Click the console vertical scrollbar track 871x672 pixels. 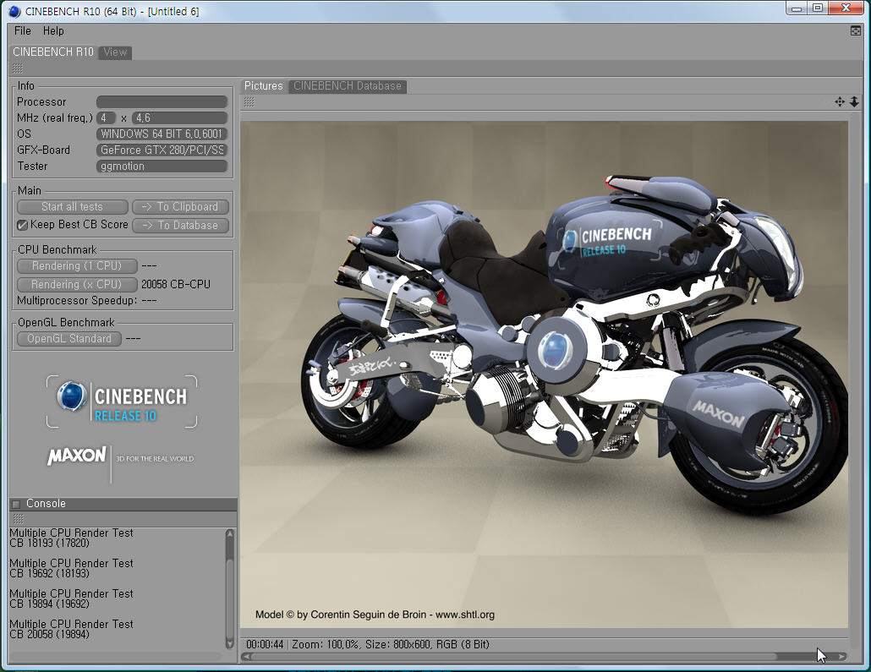point(229,588)
